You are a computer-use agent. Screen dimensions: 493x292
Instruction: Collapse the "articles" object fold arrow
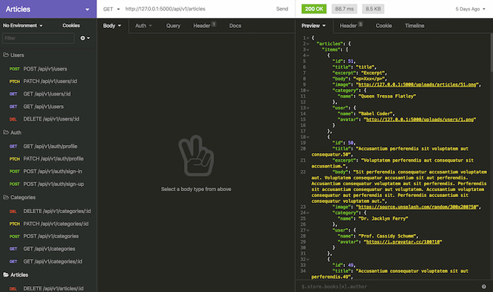pyautogui.click(x=308, y=44)
